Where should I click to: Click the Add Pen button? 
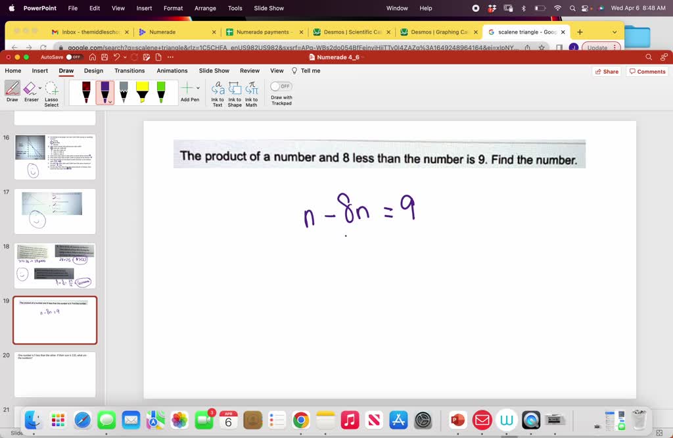[187, 91]
